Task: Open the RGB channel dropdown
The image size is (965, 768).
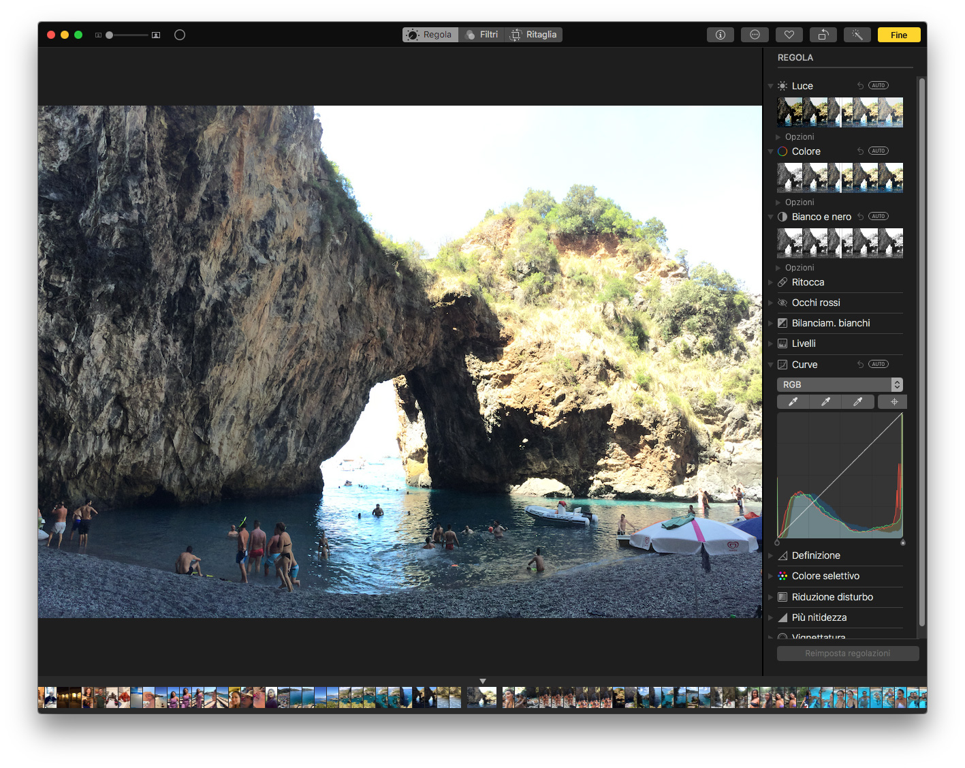Action: click(x=840, y=385)
